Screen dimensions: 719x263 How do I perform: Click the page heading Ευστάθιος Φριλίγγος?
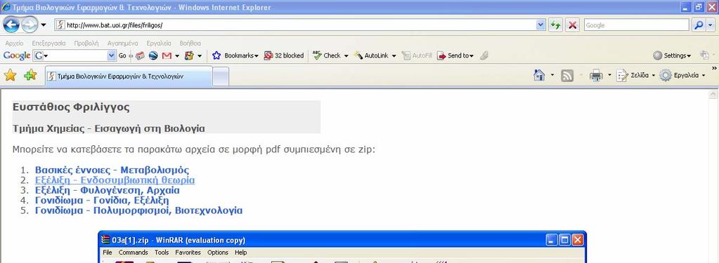click(71, 107)
